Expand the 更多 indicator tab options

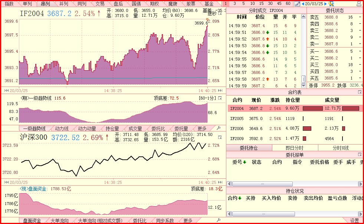(x=202, y=129)
